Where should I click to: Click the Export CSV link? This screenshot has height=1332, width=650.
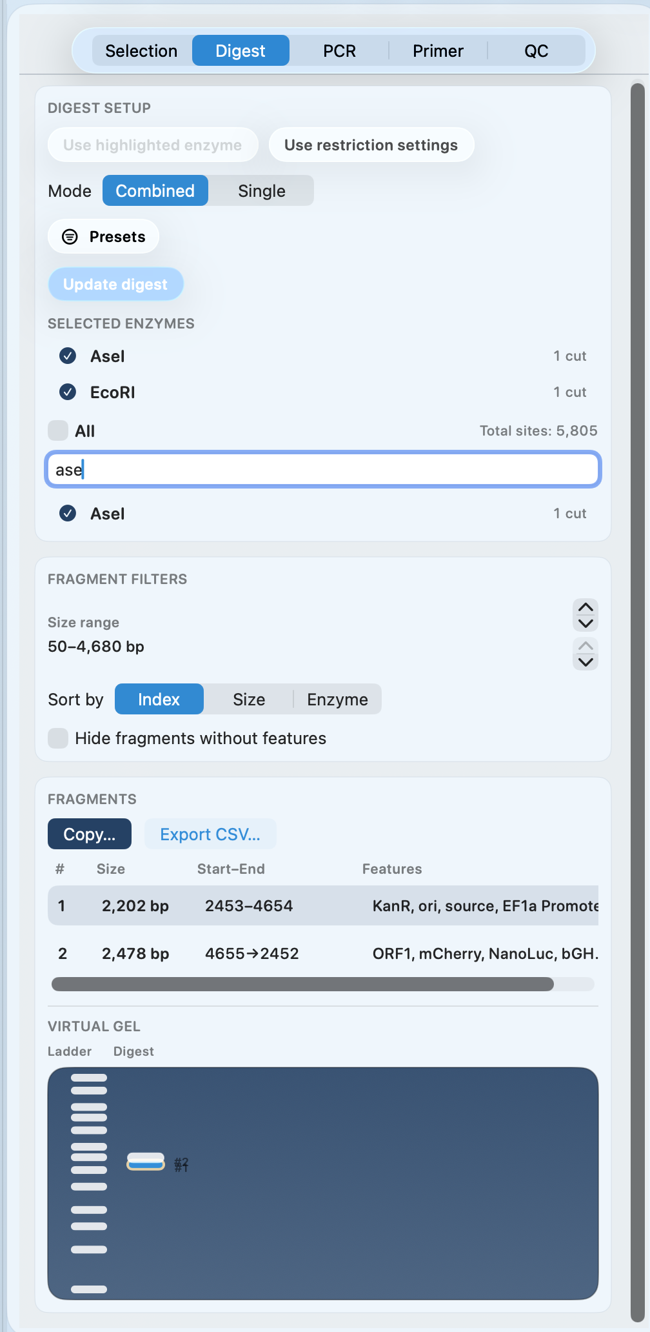210,834
